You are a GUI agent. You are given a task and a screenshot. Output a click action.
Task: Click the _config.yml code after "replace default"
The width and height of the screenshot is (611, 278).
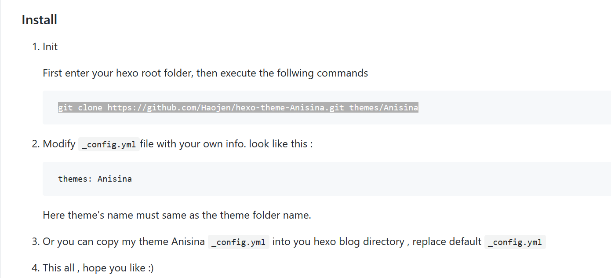(515, 242)
